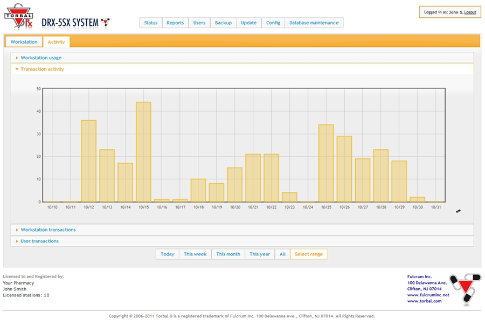Image resolution: width=485 pixels, height=326 pixels.
Task: Click the 10/11 x-axis date label
Action: pyautogui.click(x=71, y=207)
